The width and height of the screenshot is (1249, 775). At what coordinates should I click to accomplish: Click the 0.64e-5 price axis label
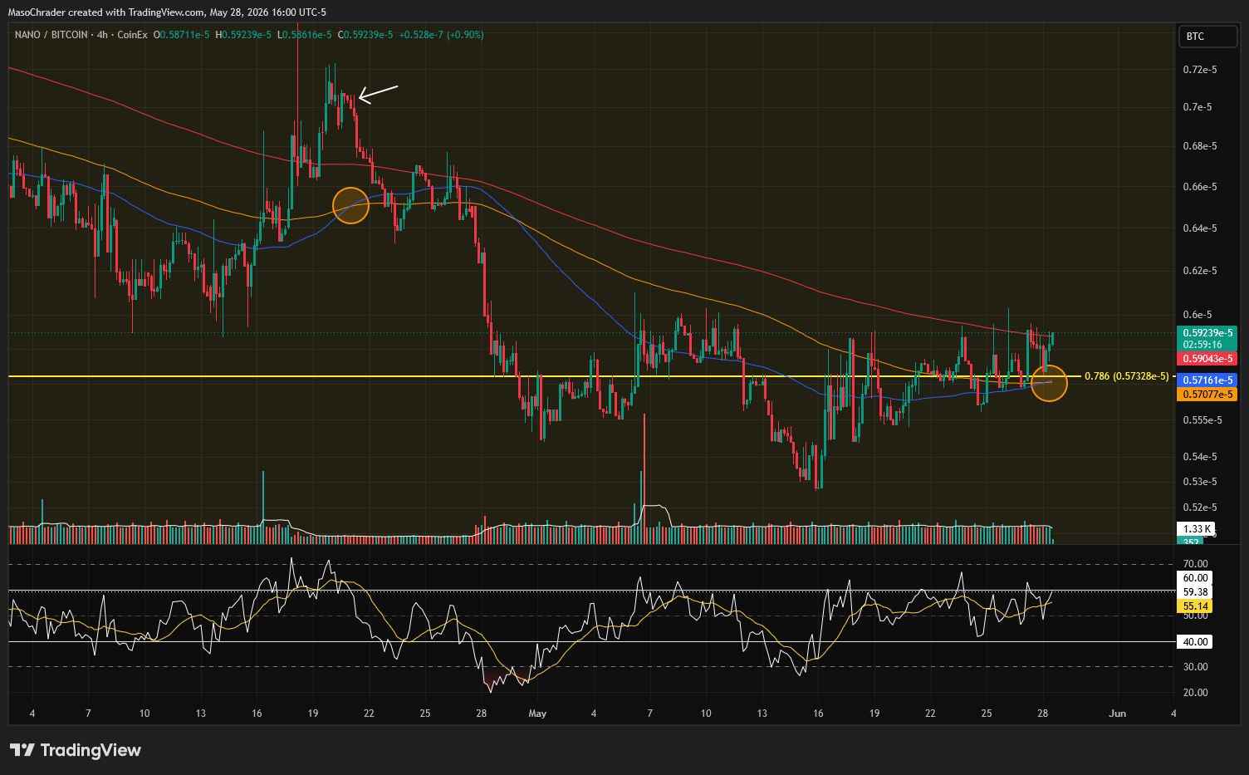(1200, 228)
